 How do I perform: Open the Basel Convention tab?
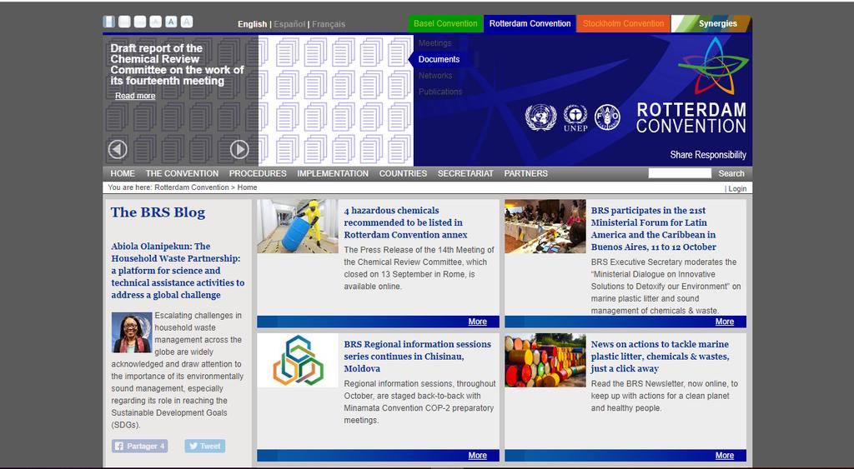coord(445,23)
